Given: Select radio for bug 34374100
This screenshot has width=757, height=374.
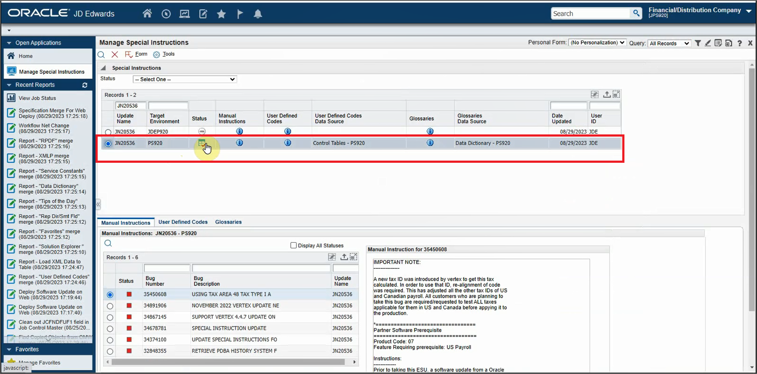Looking at the screenshot, I should tap(110, 340).
